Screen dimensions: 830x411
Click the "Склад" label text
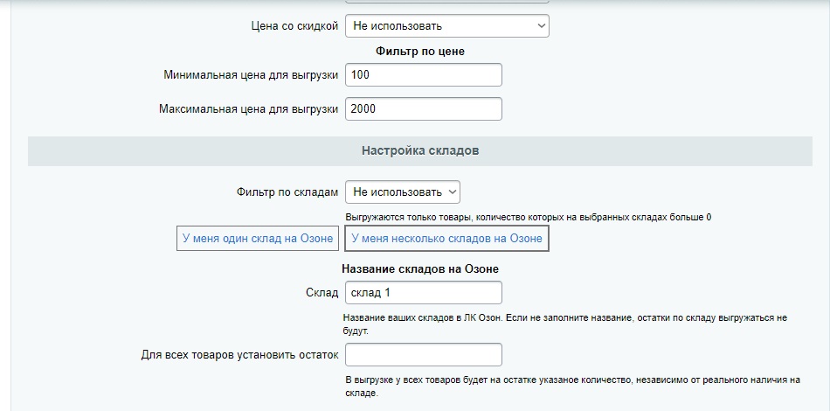321,292
